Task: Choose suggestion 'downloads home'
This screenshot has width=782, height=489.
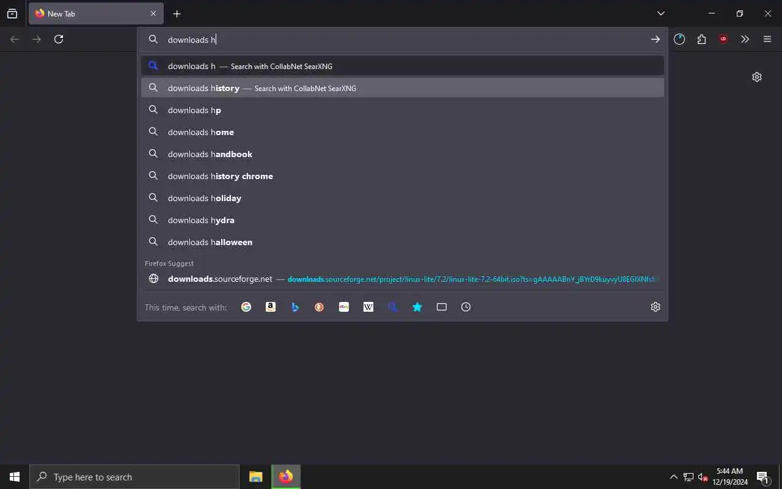Action: tap(403, 132)
